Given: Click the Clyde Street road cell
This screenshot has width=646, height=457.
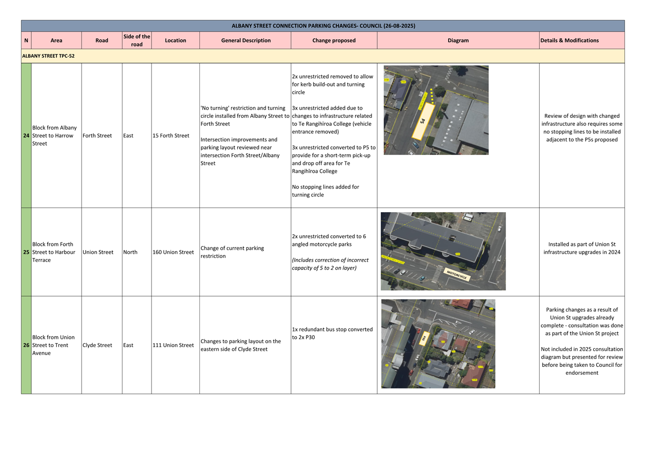Looking at the screenshot, I should (x=97, y=345).
